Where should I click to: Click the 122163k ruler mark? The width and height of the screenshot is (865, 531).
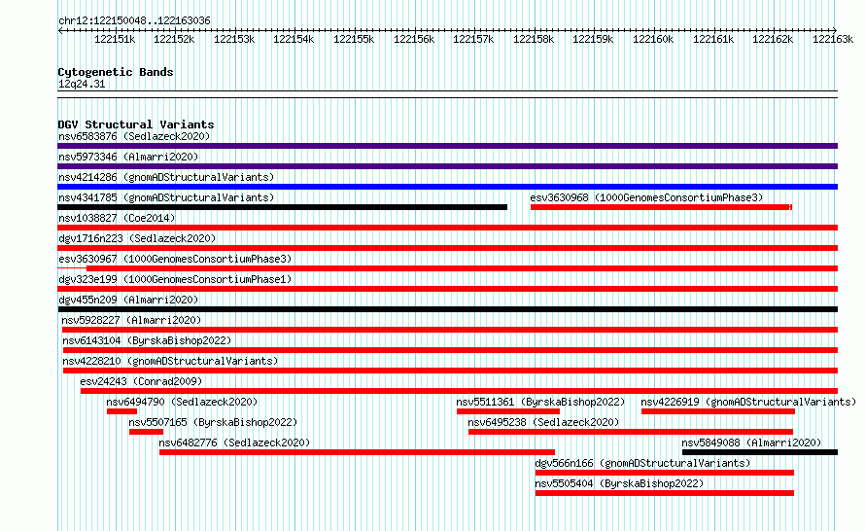click(x=833, y=39)
